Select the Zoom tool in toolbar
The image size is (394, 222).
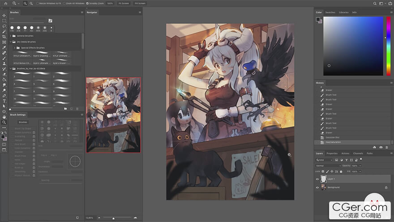pyautogui.click(x=4, y=122)
